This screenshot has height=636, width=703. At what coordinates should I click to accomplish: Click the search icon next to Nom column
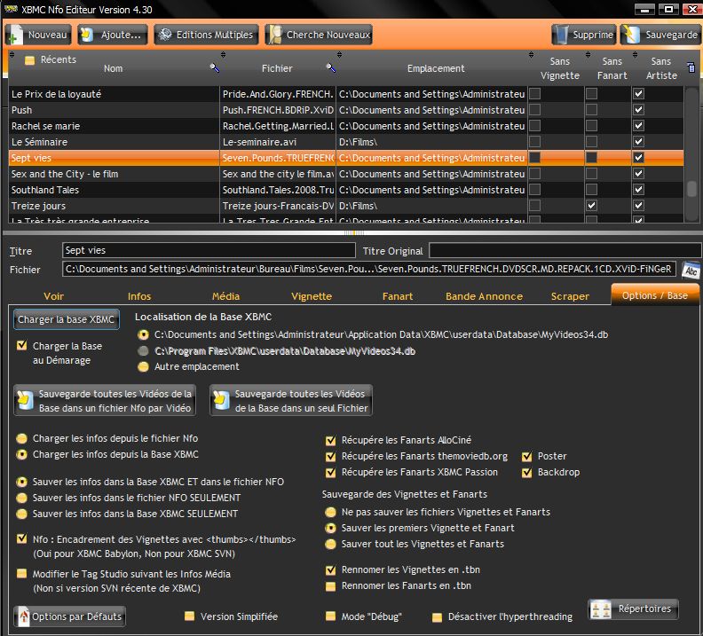214,67
